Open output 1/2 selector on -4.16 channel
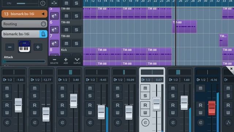This screenshot has width=234, height=132. pyautogui.click(x=201, y=80)
